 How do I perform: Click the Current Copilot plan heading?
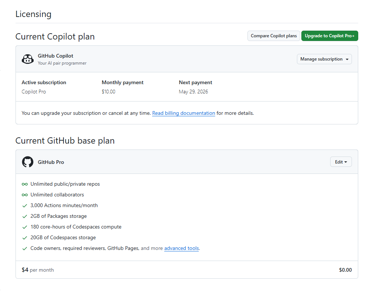pyautogui.click(x=55, y=37)
